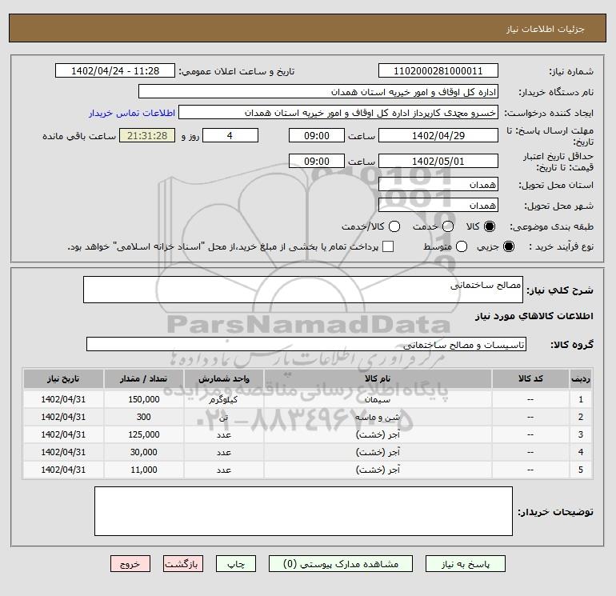Click the remaining time 21:31:28 field
Image resolution: width=616 pixels, height=596 pixels.
click(147, 135)
